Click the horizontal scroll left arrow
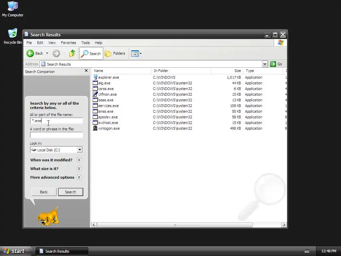Image resolution: width=341 pixels, height=256 pixels. [94, 225]
